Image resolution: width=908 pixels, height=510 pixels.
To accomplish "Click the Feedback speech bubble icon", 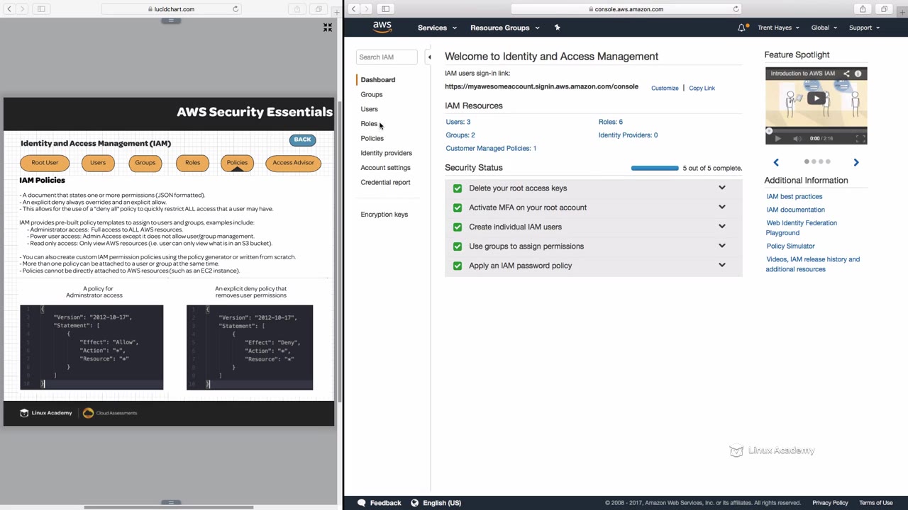I will pos(362,503).
